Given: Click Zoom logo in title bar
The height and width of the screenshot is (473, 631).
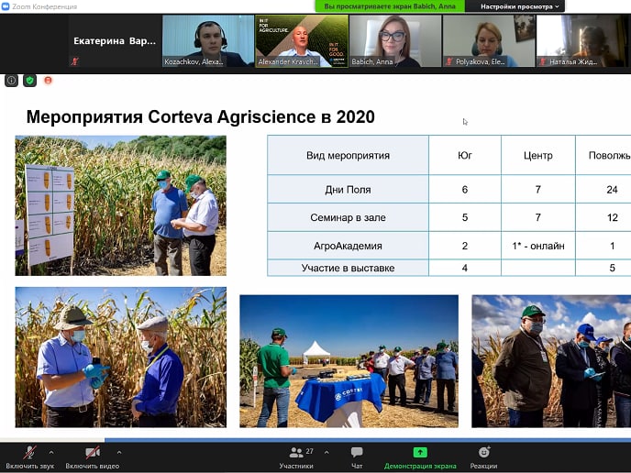Looking at the screenshot, I should [x=6, y=6].
